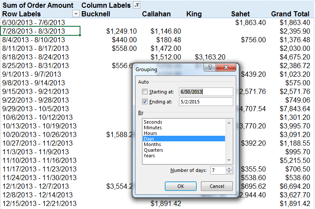Click the Starting at date field
The height and width of the screenshot is (209, 315).
click(x=206, y=92)
